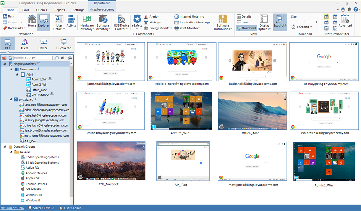Click the thumbnail Size slider handle
The width and height of the screenshot is (361, 211).
click(x=304, y=22)
